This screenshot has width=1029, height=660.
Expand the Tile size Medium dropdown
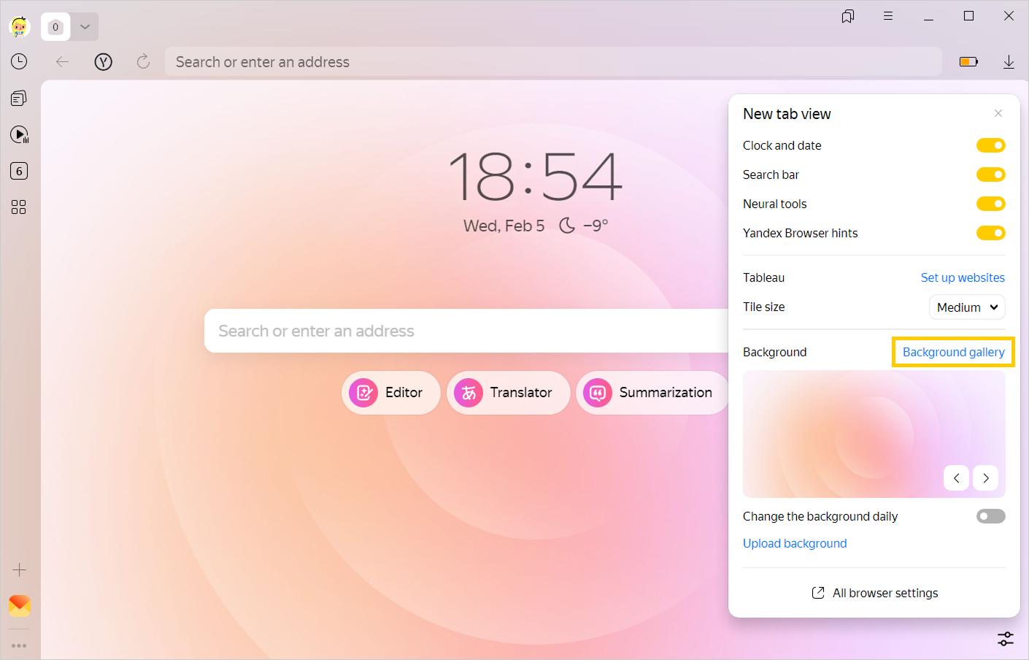click(x=966, y=307)
